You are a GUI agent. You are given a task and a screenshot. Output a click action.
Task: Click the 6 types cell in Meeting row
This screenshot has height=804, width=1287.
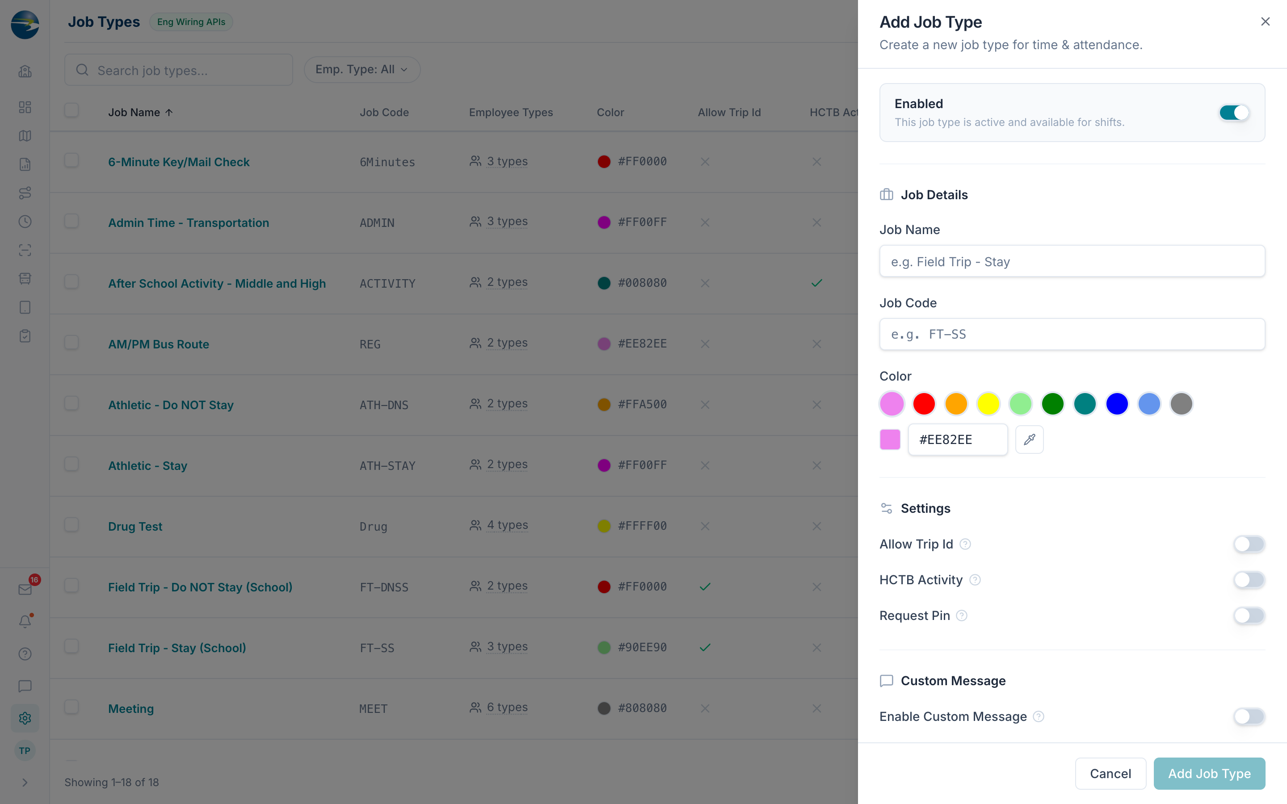click(x=499, y=707)
